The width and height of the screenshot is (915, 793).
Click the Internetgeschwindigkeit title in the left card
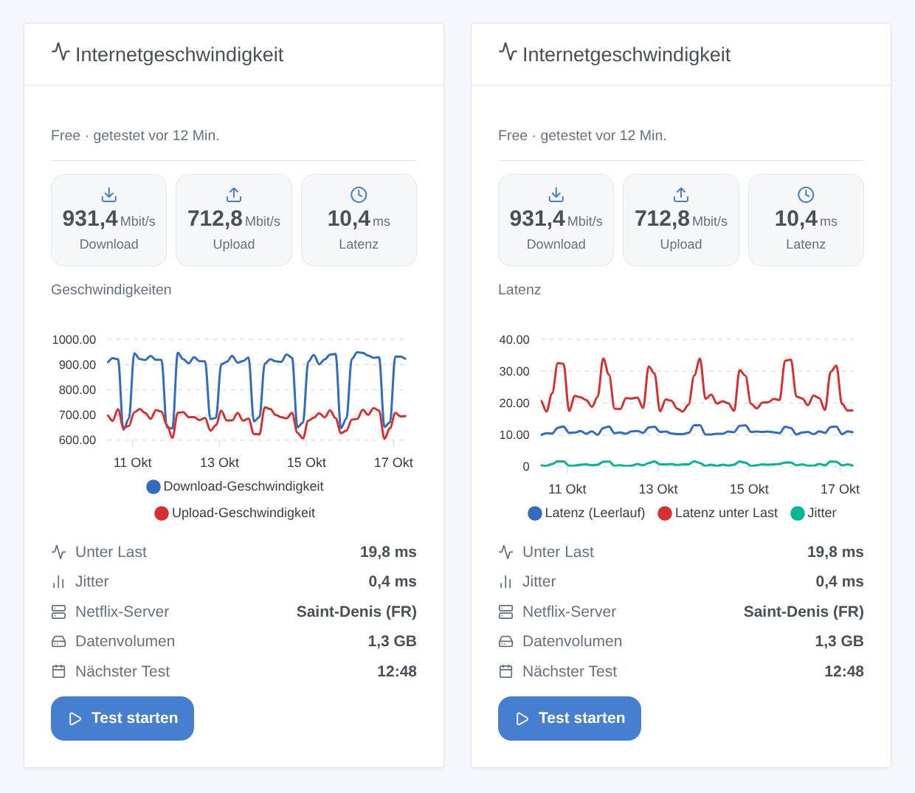tap(179, 55)
